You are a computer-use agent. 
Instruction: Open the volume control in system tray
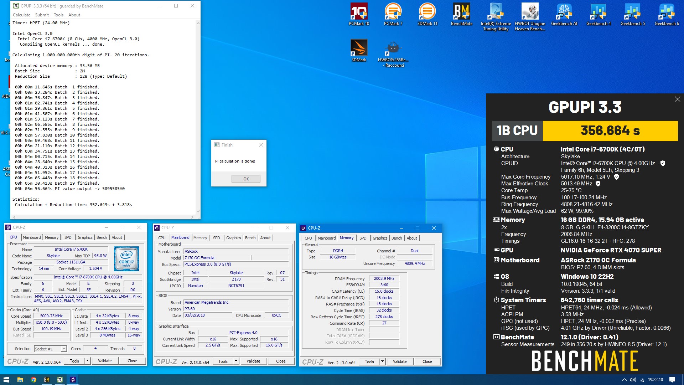(x=633, y=380)
